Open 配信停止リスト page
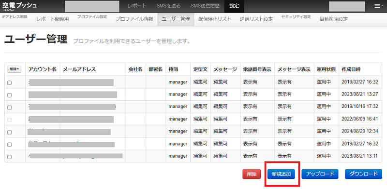Screen dimensions: 387x189 point(215,19)
